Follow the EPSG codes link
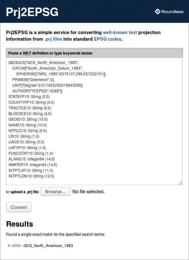 pyautogui.click(x=108, y=39)
